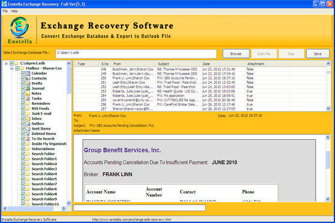Click the Drafts folder icon
Viewport: 335px width, 223px height.
click(28, 83)
